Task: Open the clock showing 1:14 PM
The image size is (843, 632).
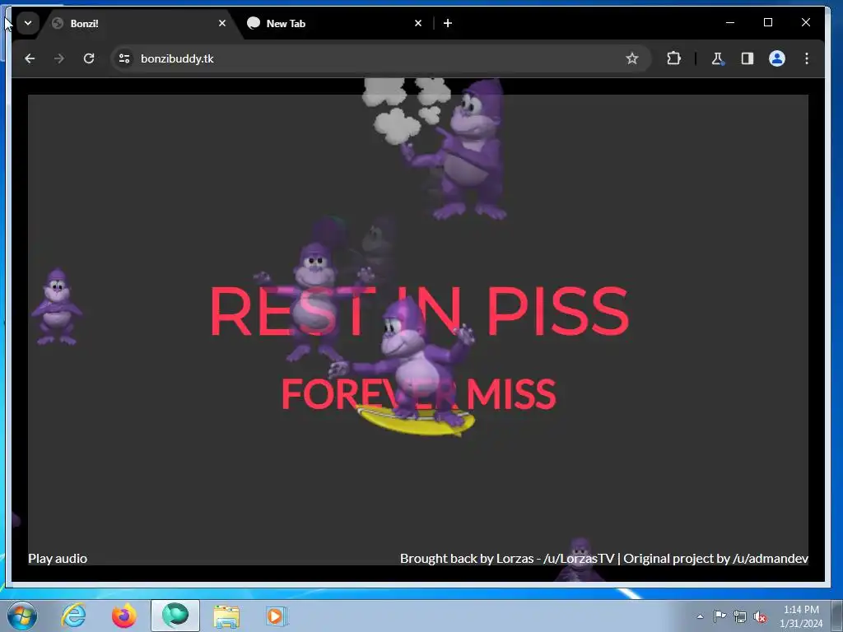Action: coord(801,616)
